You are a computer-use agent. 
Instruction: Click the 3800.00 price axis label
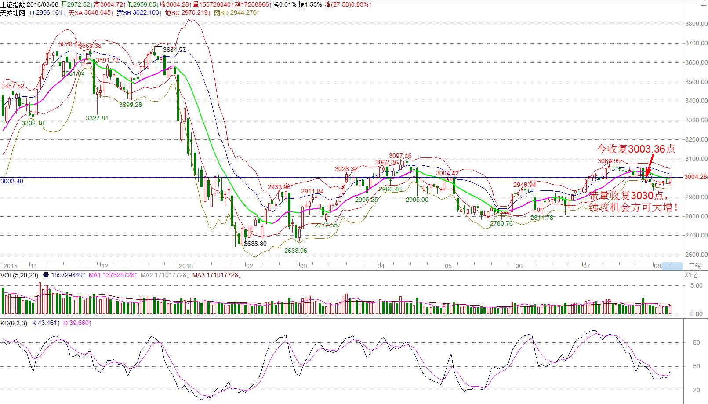697,24
